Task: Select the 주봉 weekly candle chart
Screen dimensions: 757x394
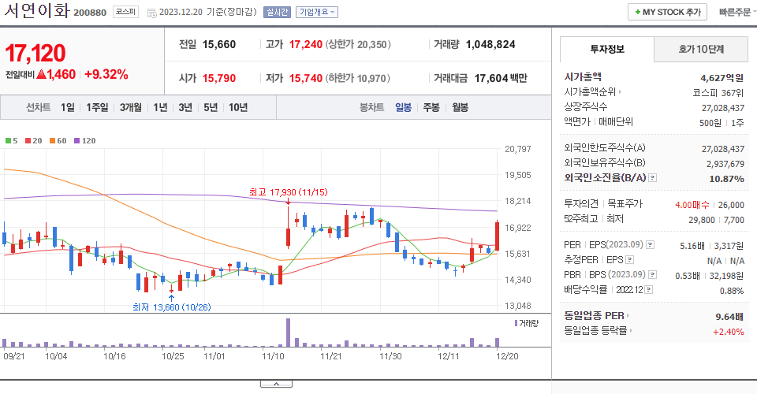Action: [x=431, y=107]
